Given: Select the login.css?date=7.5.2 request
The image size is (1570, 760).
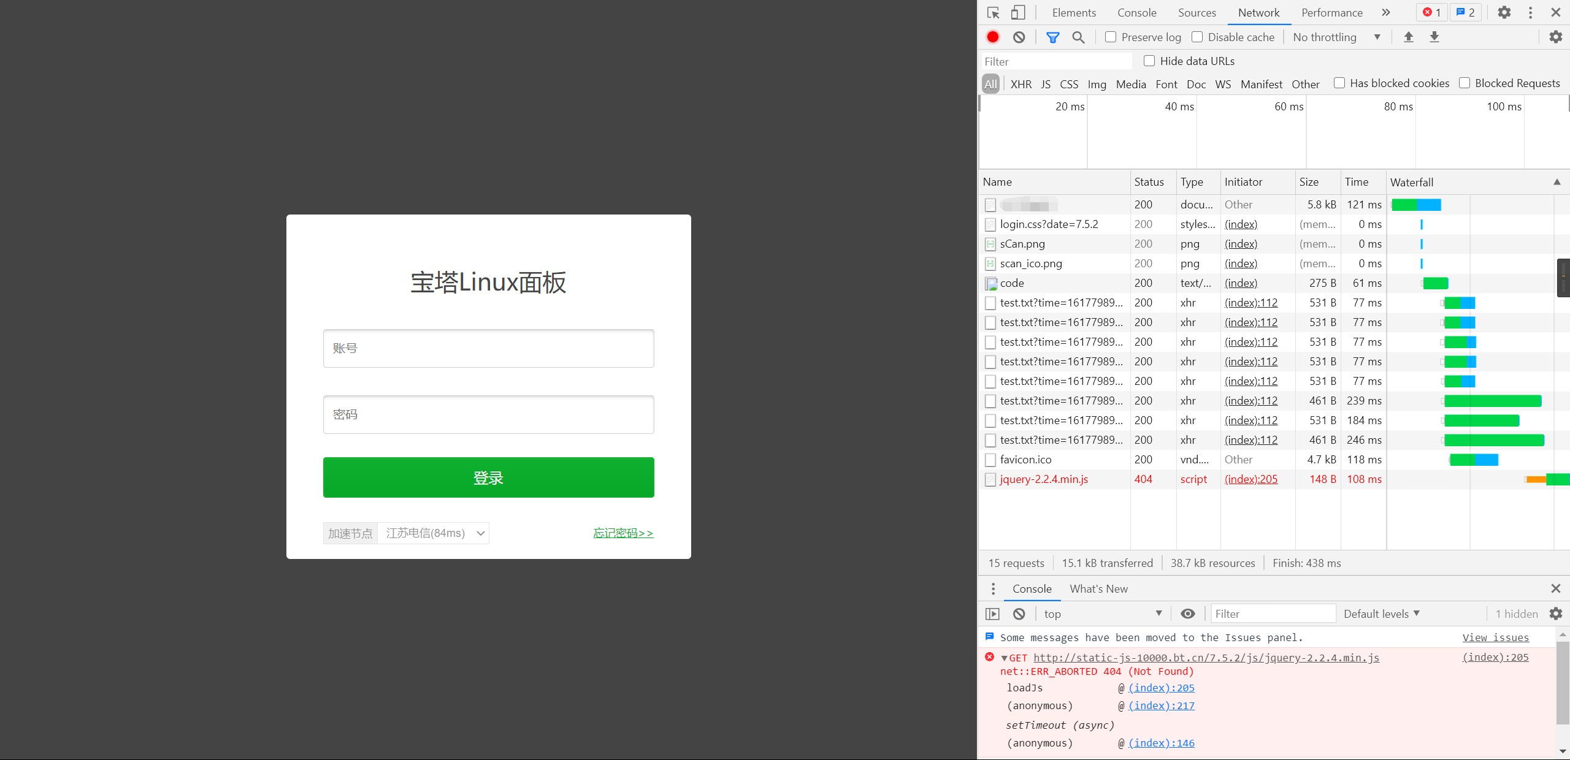Looking at the screenshot, I should (x=1274, y=224).
